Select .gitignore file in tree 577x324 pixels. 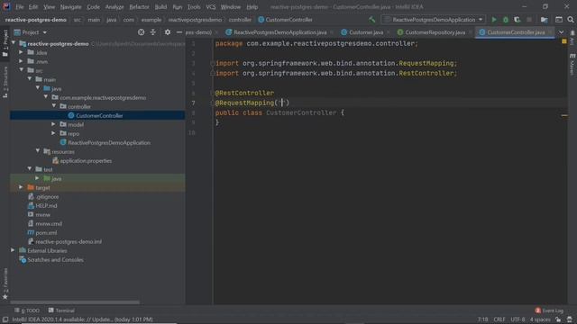47,196
